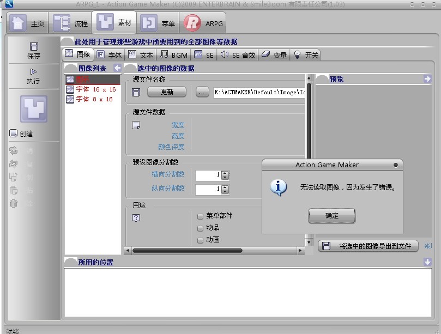
Task: Click the ※ note icon beside export button
Action: click(427, 246)
